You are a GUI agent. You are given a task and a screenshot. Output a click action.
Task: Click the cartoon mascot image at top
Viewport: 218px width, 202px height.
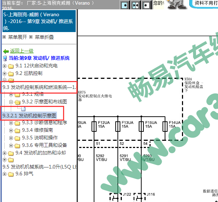pos(177,4)
